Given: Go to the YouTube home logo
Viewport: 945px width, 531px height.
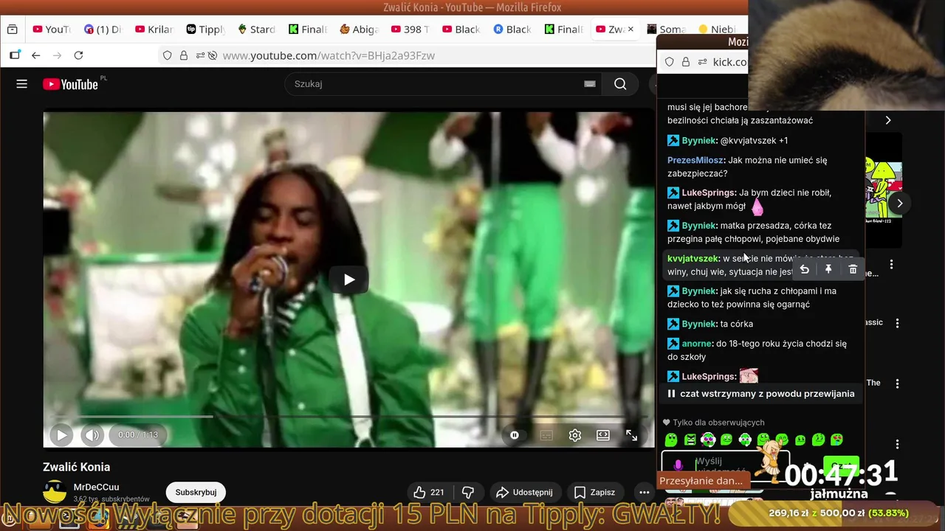Looking at the screenshot, I should [71, 84].
